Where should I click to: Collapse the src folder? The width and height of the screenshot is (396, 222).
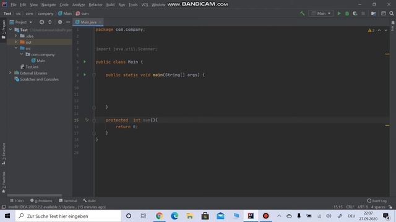(16, 48)
